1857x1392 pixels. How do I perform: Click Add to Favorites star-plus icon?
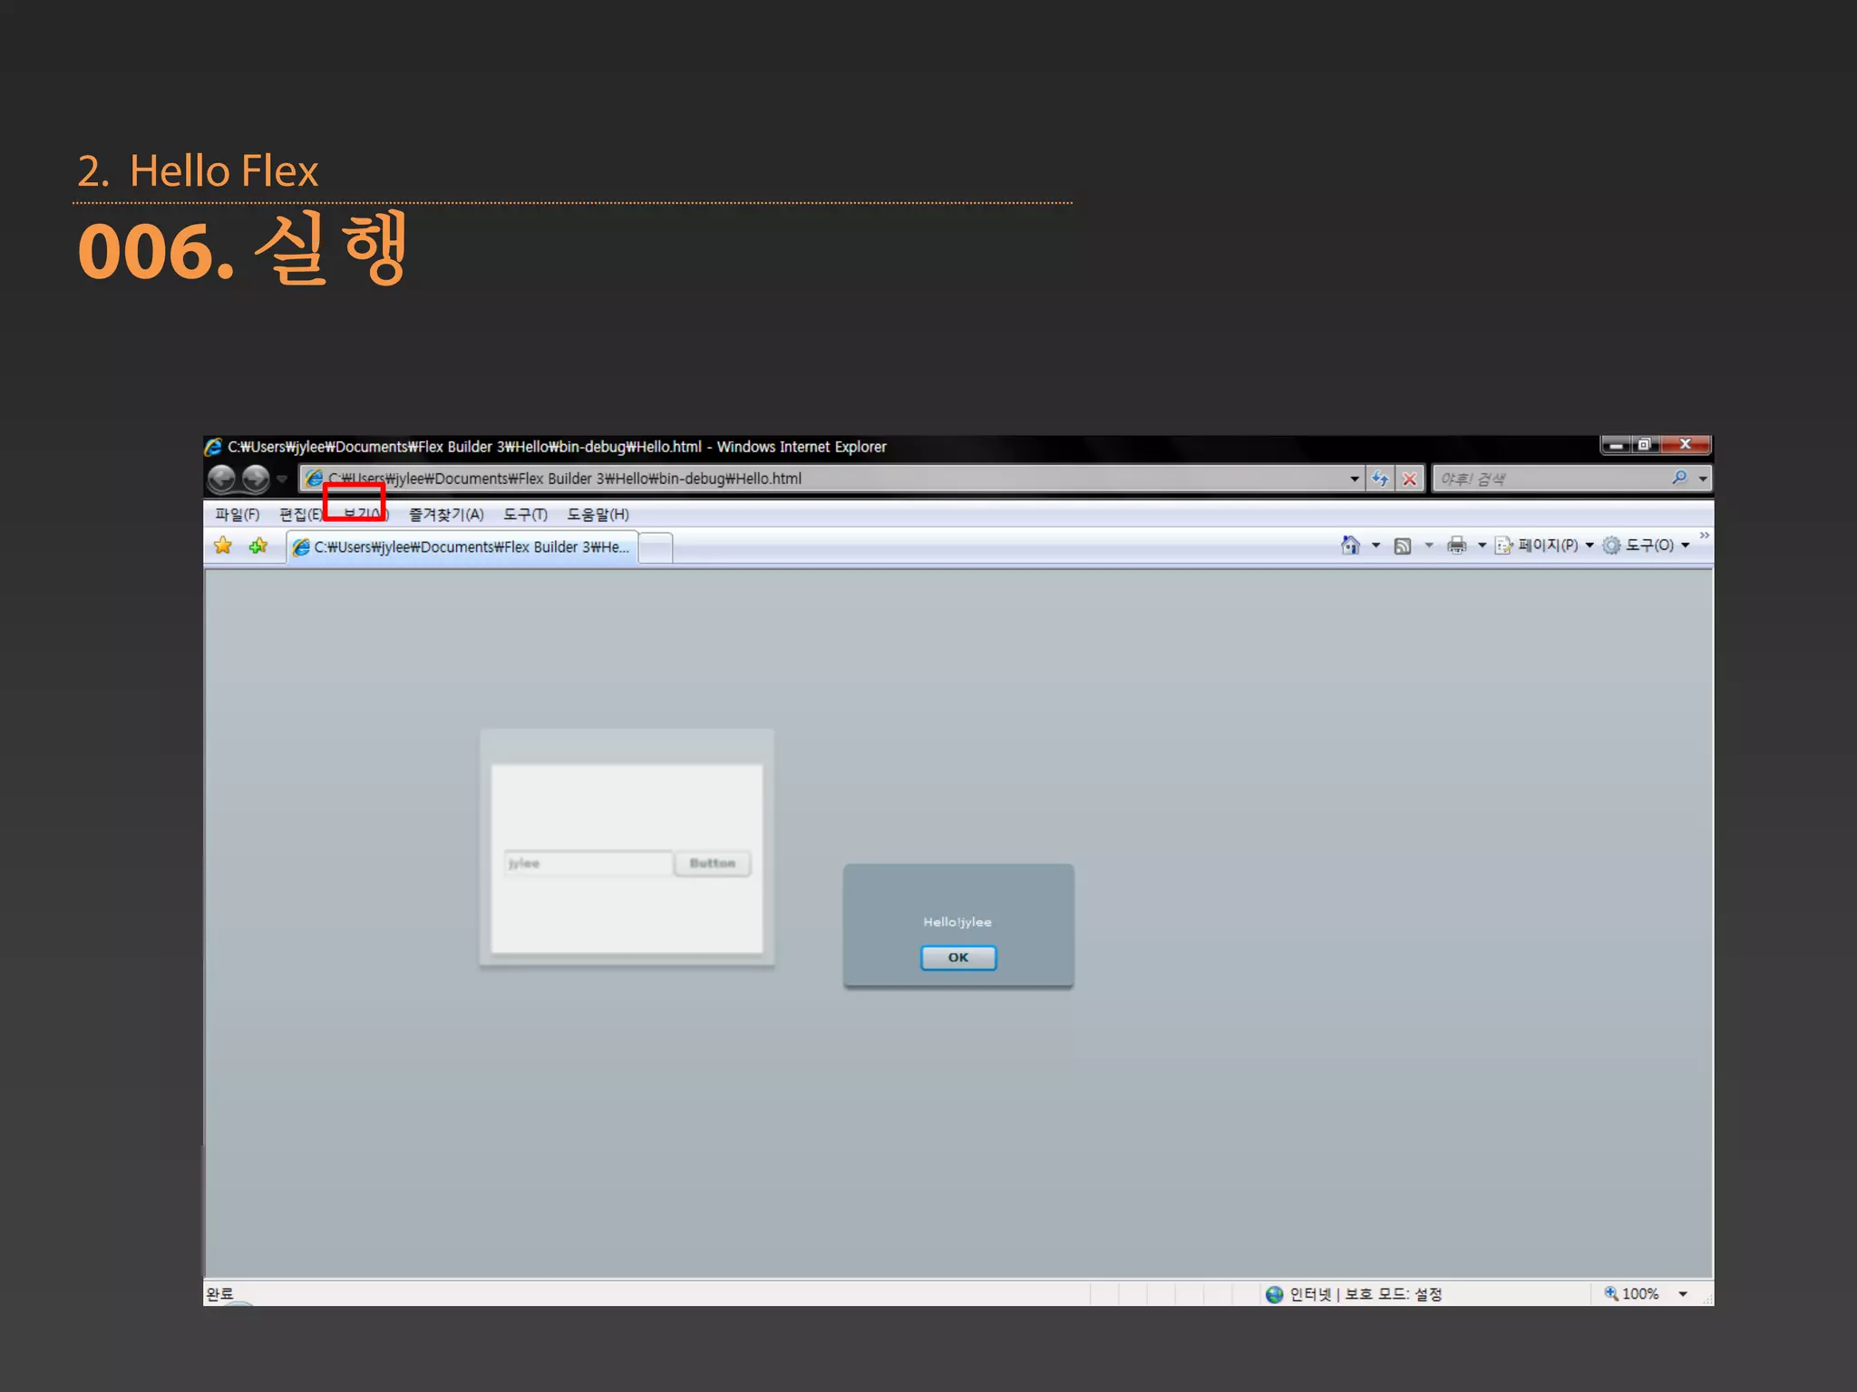pos(258,546)
